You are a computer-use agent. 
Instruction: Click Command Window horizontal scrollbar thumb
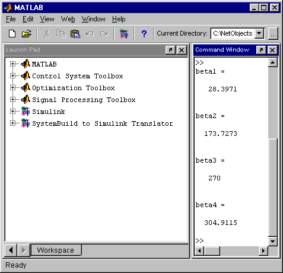pos(212,251)
